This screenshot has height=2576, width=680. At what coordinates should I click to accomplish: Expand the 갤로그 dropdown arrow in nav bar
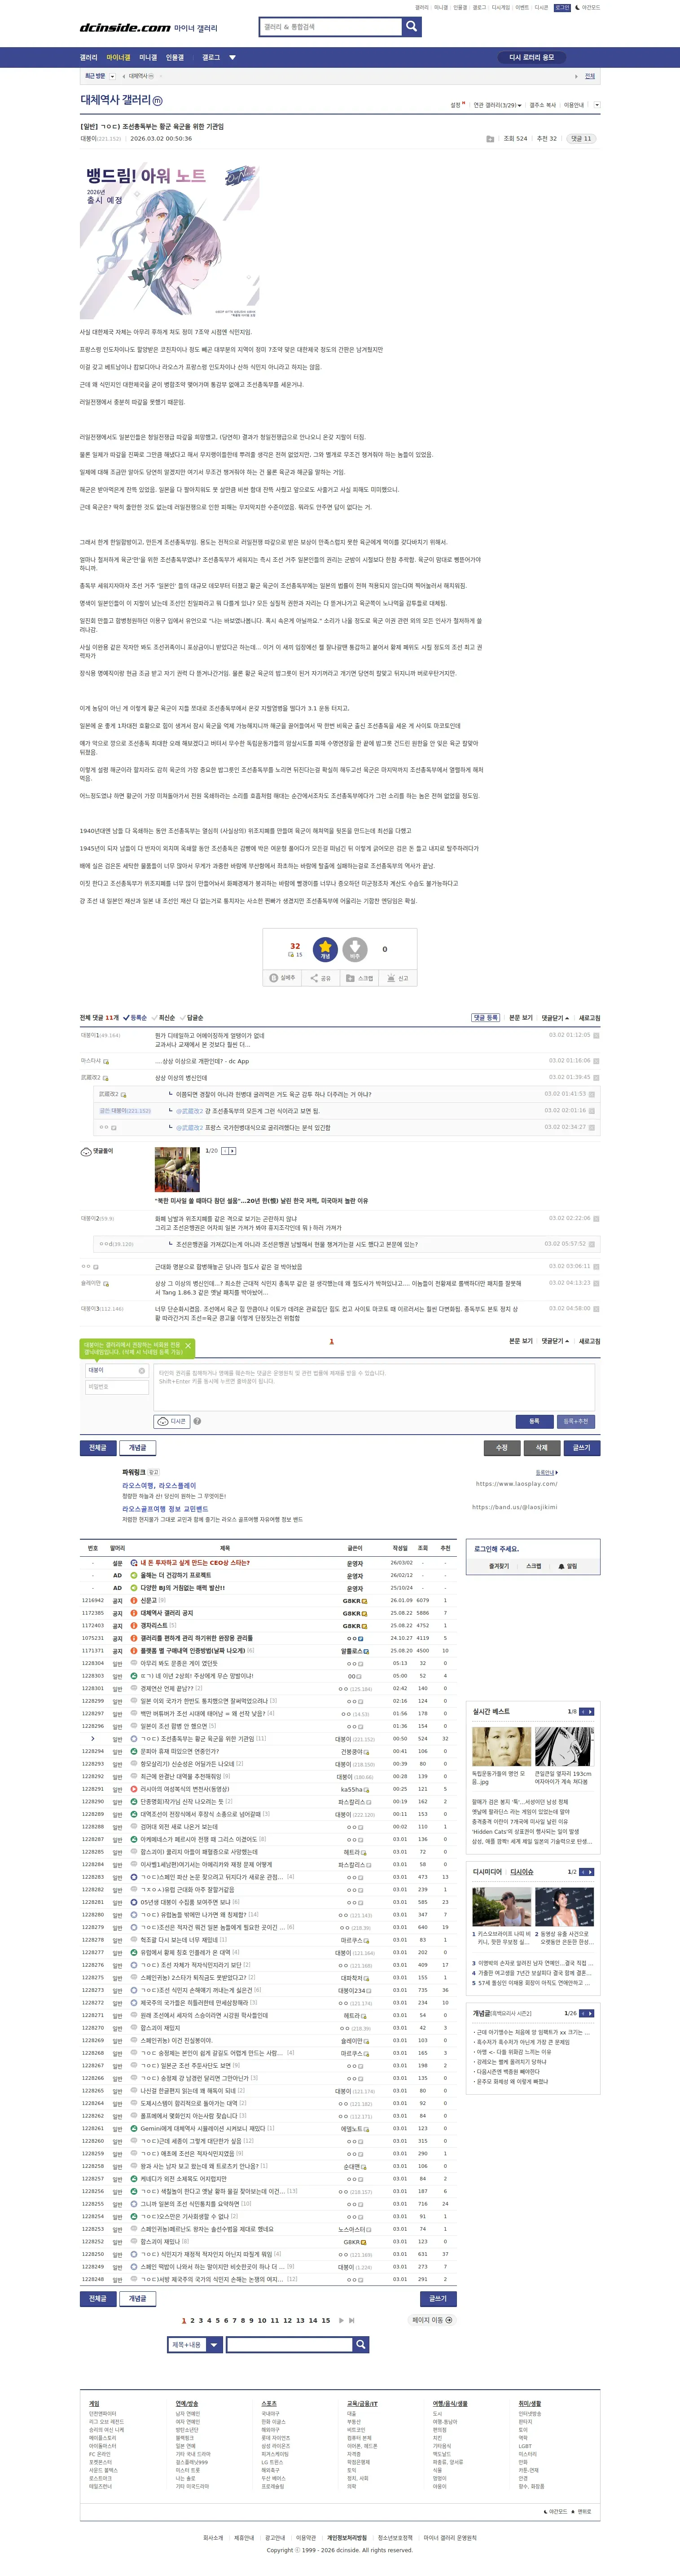click(x=232, y=58)
